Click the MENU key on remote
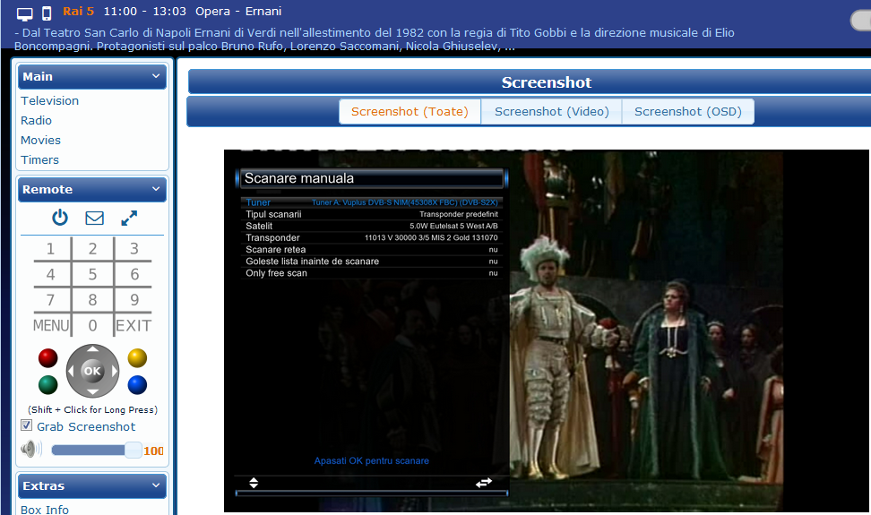This screenshot has height=515, width=871. pyautogui.click(x=51, y=325)
